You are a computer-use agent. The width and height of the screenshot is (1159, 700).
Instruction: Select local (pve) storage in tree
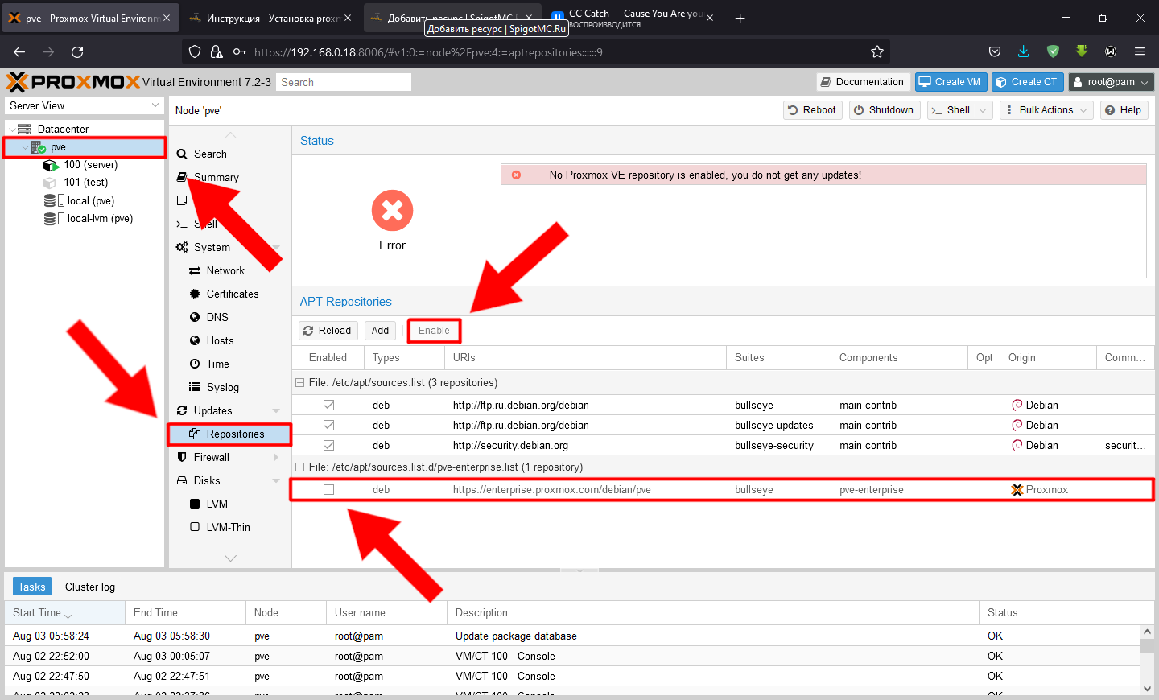click(90, 200)
